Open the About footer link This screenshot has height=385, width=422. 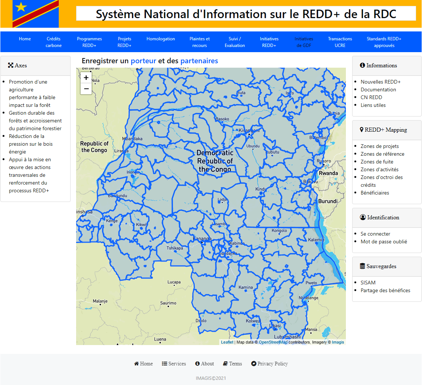(x=204, y=364)
